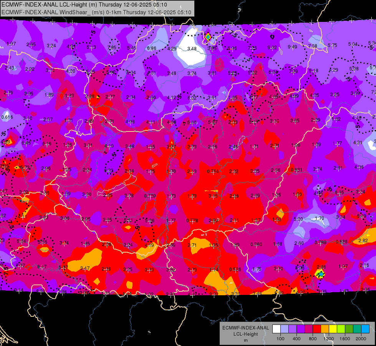Image resolution: width=376 pixels, height=346 pixels.
Task: Click the wind shear value 0.754
Action: coord(213,171)
